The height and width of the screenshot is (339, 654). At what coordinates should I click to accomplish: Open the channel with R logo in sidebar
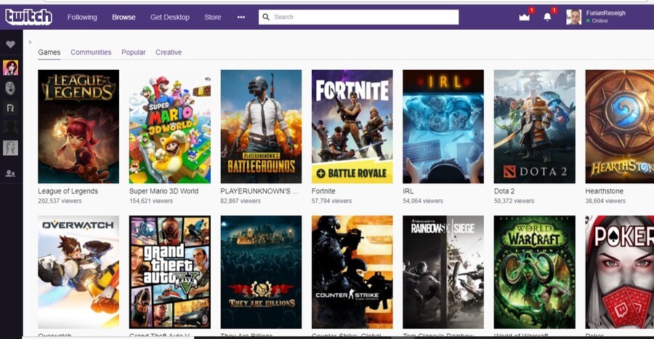10,108
